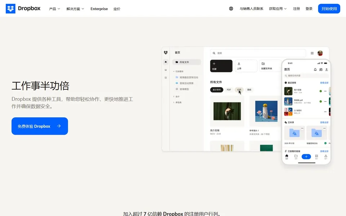Expand the 解决方案 dropdown menu
Screen dimensions: 346x216
(75, 9)
